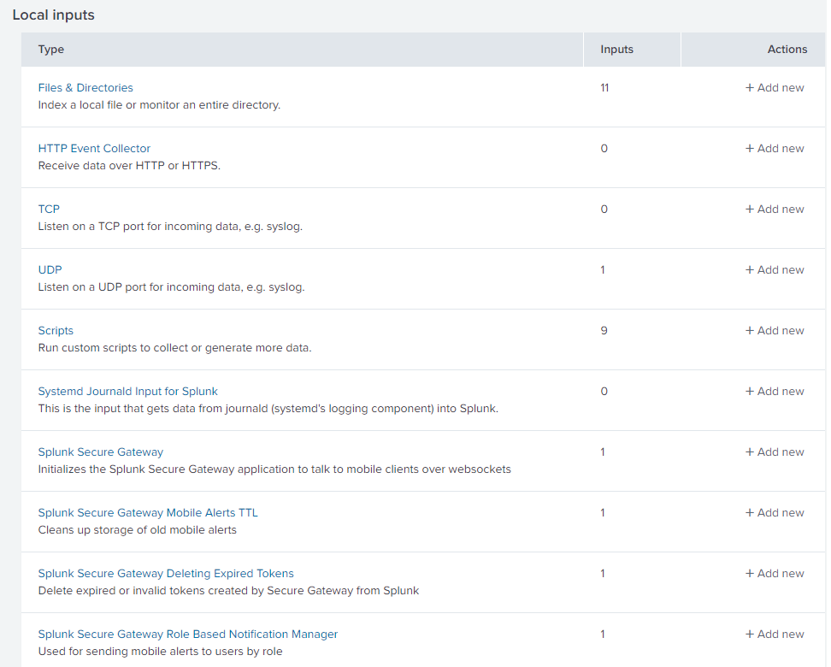Add new UDP input

(x=775, y=269)
